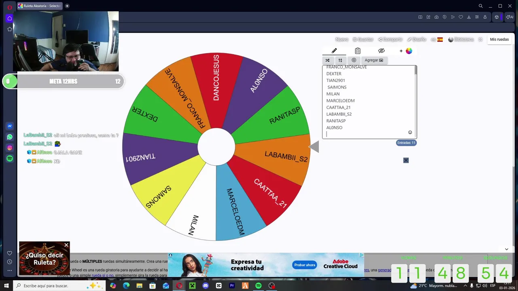
Task: Open the volume control in system tray
Action: click(485, 286)
